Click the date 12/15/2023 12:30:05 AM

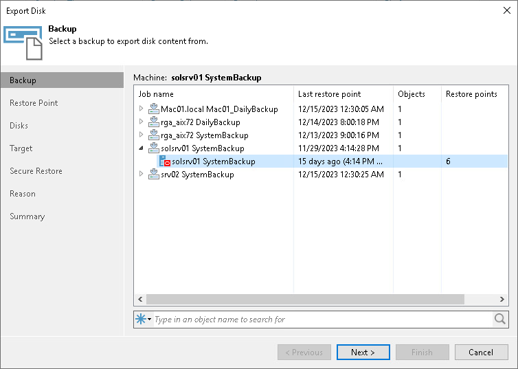point(341,109)
